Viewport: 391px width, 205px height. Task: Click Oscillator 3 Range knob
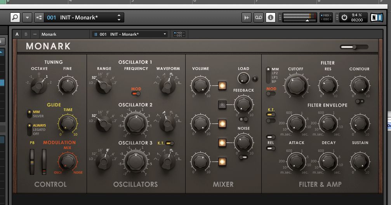point(104,162)
